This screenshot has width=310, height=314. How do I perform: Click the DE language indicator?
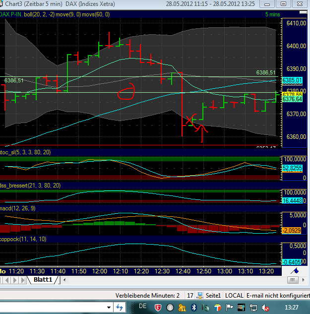tap(142, 306)
